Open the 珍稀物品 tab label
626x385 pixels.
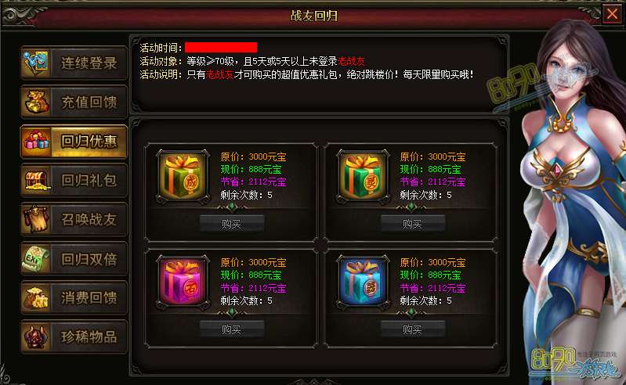[x=89, y=337]
